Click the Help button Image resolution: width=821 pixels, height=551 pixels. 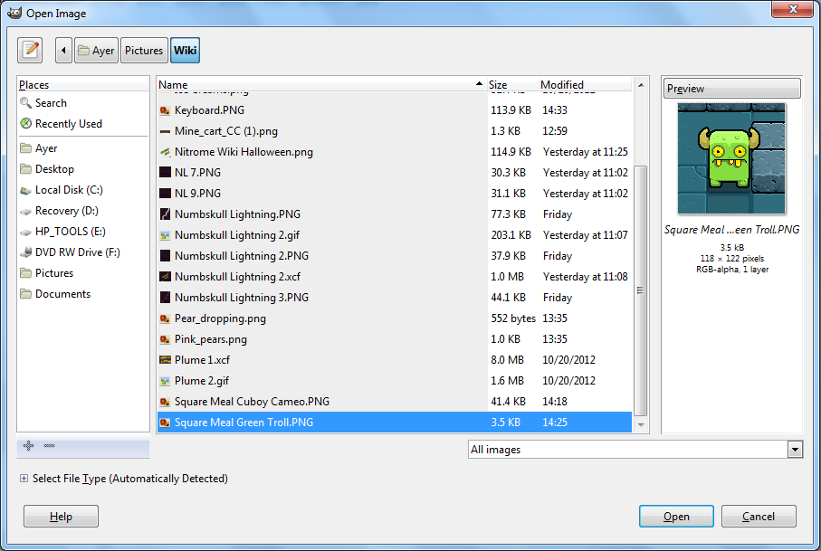tap(61, 517)
